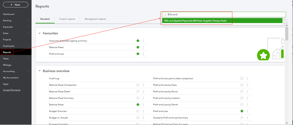This screenshot has height=125, width=293.
Task: Open Reports in the sidebar
Action: (7, 52)
